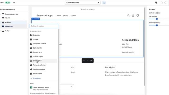The height and width of the screenshot is (95, 169).
Task: Open the Home navigation link
Action: point(59,16)
